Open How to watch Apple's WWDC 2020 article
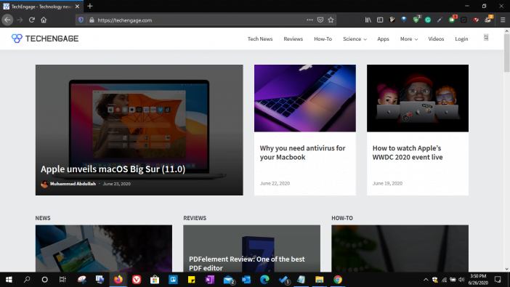510x287 pixels. tap(408, 153)
